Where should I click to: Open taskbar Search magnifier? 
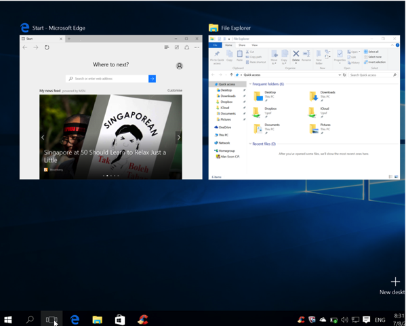click(x=30, y=319)
